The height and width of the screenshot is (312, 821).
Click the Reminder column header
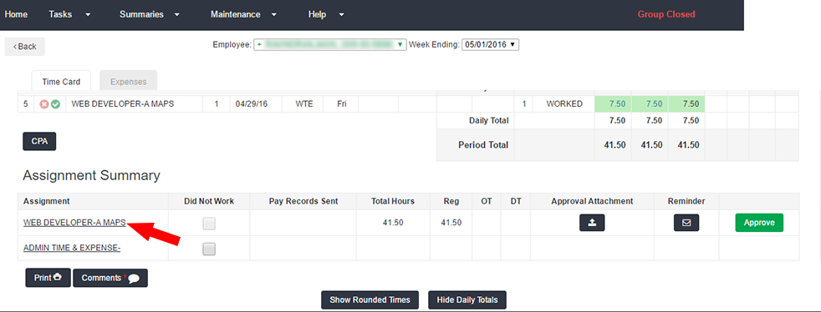pos(686,201)
